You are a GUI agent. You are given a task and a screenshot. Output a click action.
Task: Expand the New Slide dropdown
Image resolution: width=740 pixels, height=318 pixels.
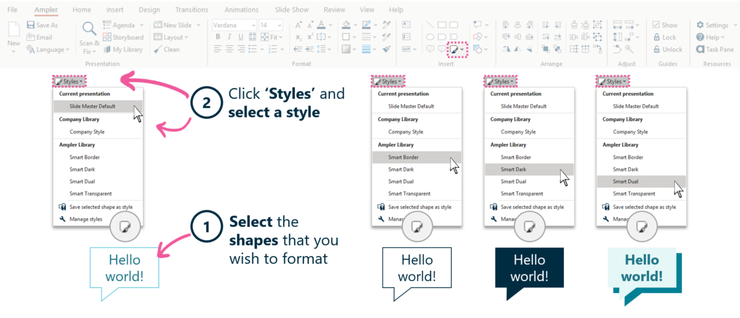[198, 25]
